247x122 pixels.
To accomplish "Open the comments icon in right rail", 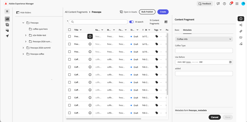I will click(x=241, y=37).
